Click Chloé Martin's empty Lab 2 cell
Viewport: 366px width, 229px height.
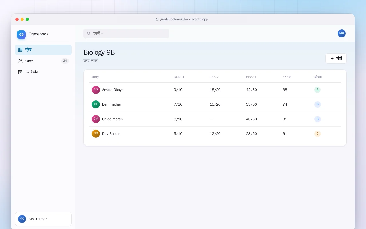[x=212, y=119]
